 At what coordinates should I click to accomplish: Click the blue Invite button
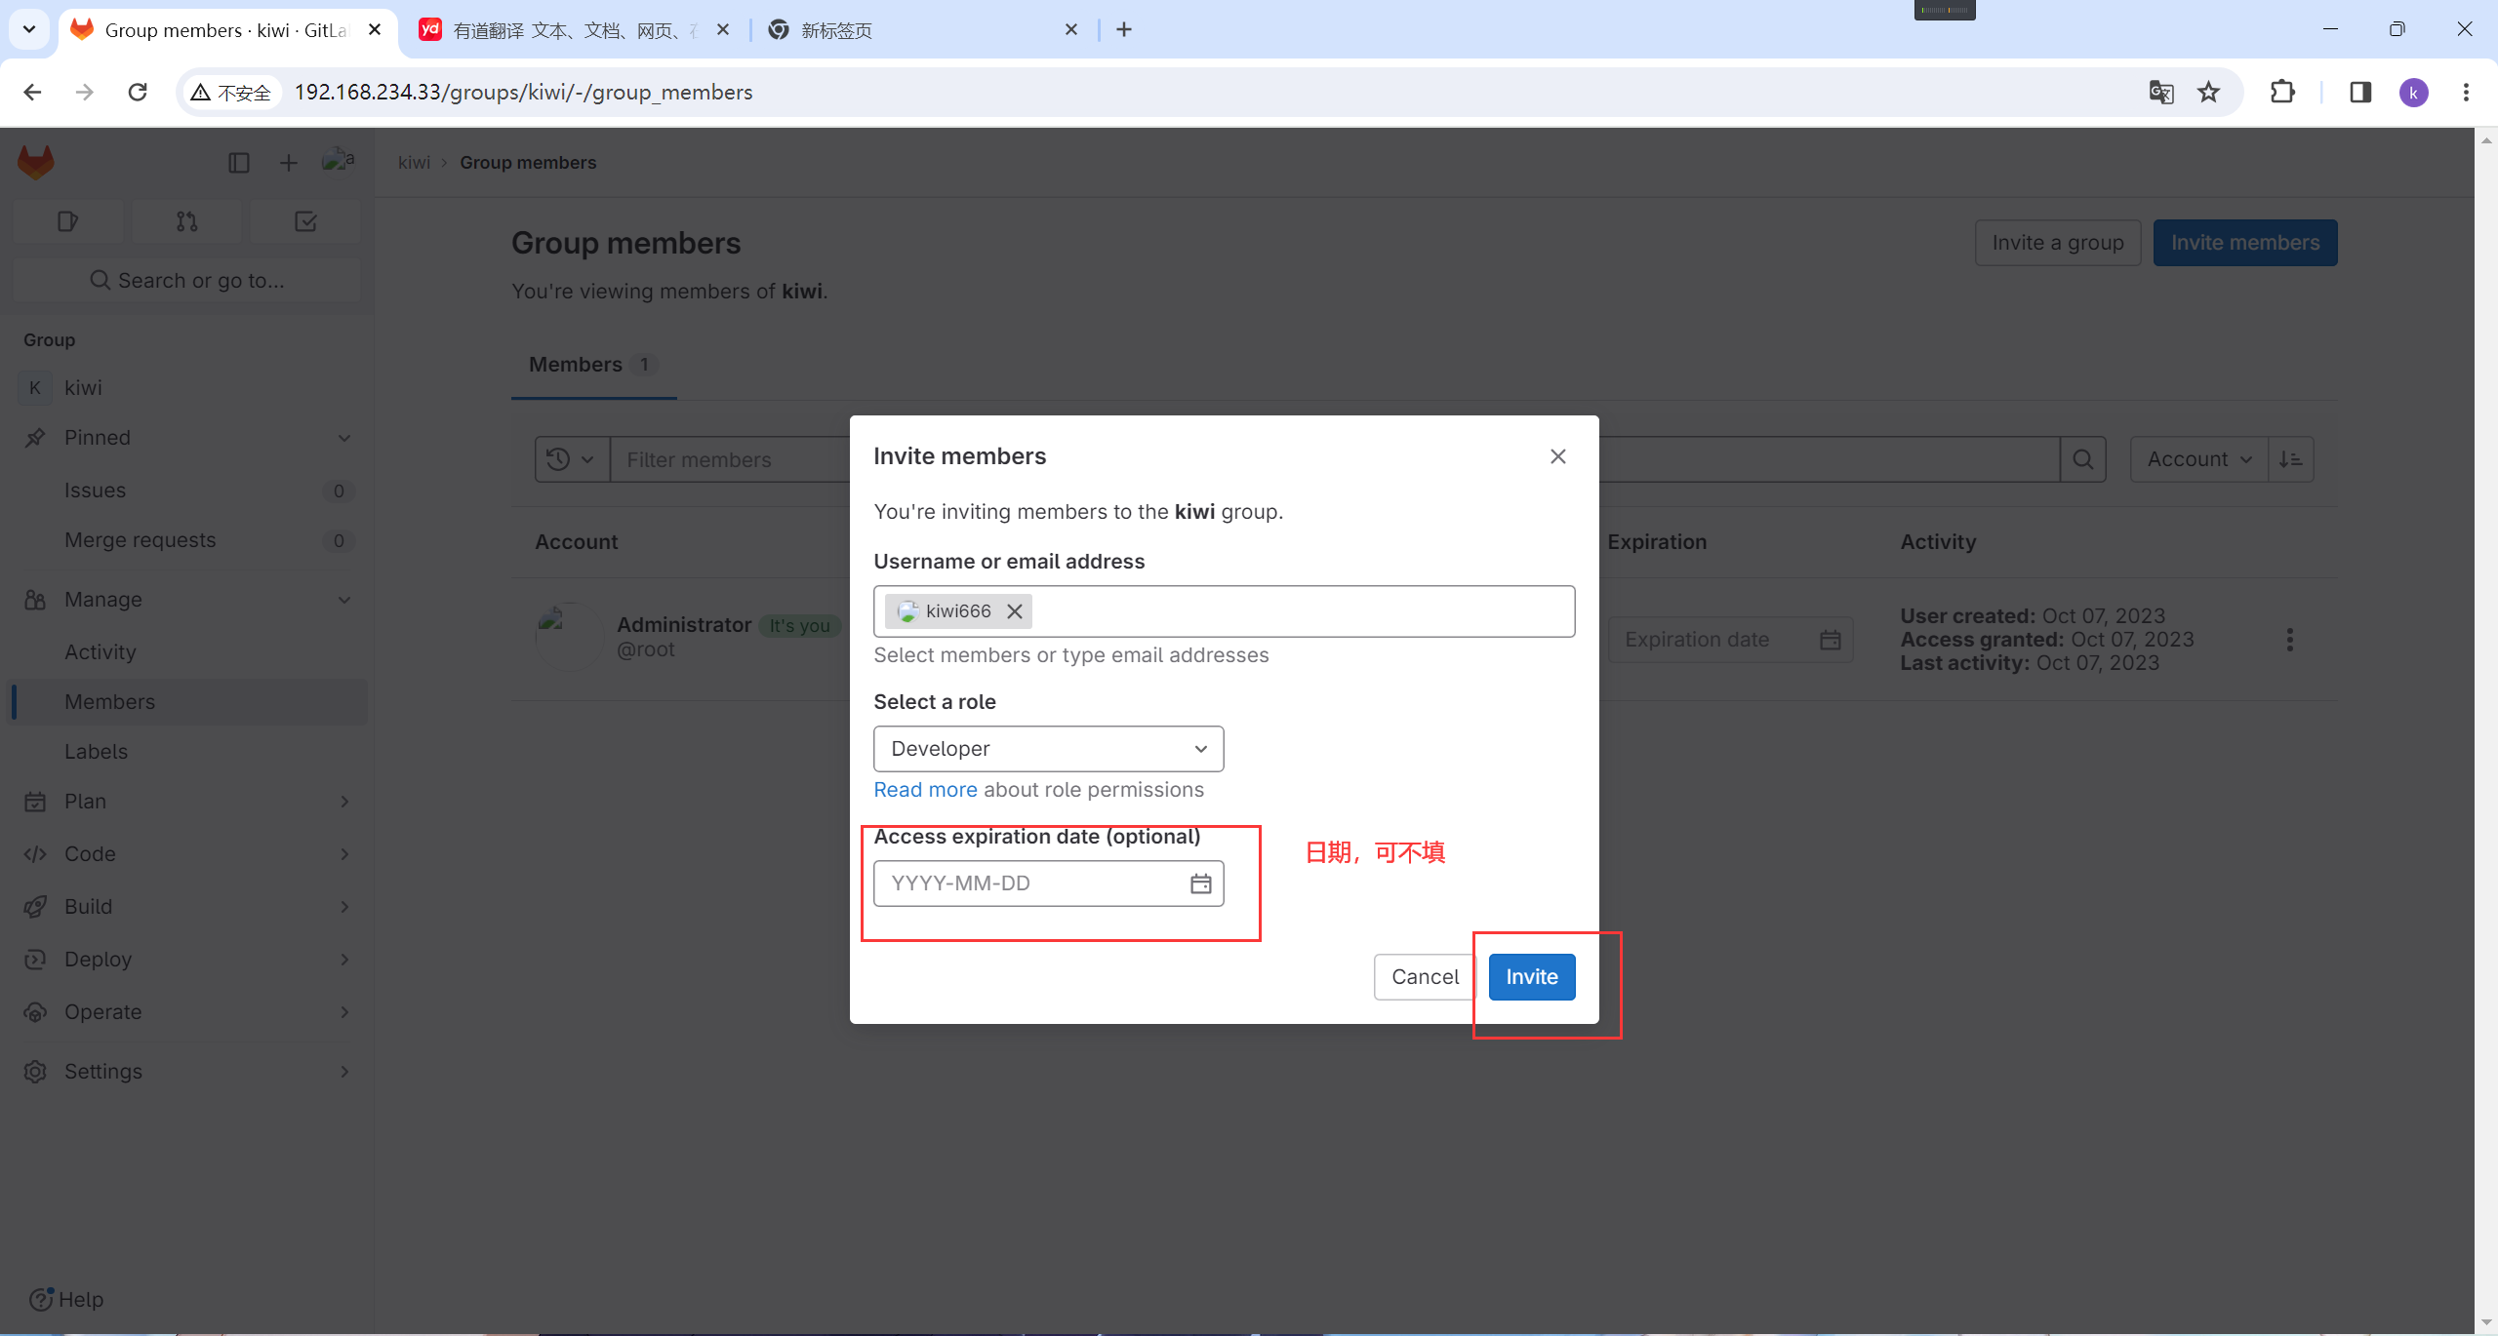coord(1531,977)
